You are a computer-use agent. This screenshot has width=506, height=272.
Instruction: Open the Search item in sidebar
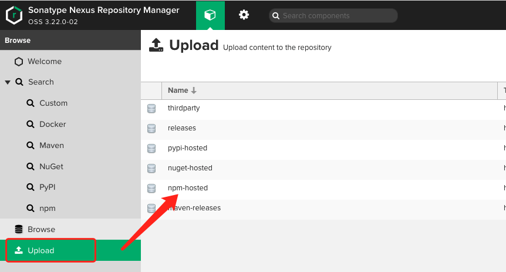tap(41, 82)
